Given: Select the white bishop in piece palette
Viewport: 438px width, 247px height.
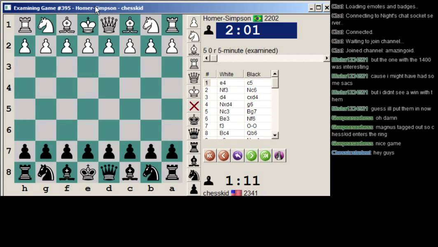Looking at the screenshot, I should (194, 50).
